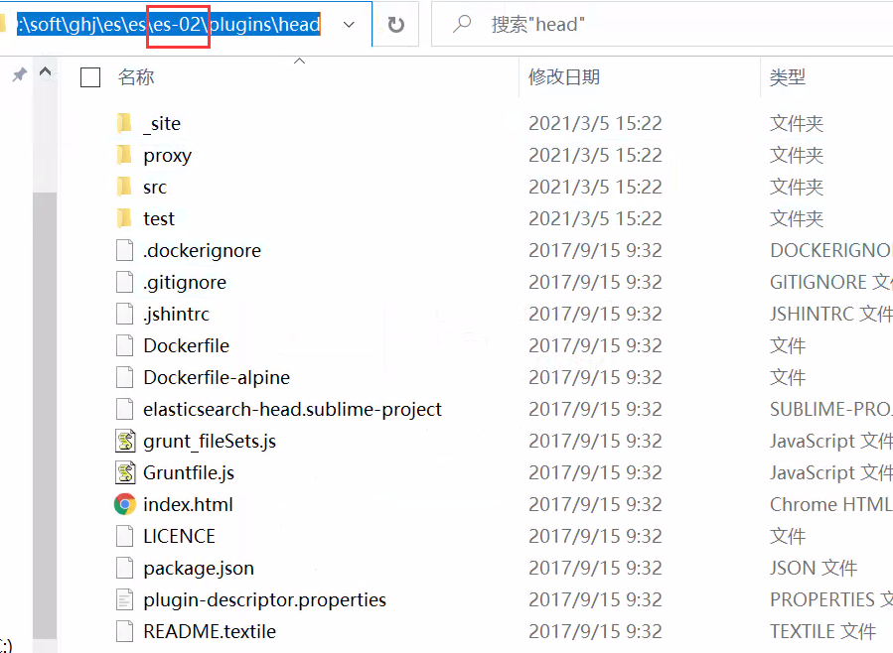Select index.html file name

pos(188,504)
